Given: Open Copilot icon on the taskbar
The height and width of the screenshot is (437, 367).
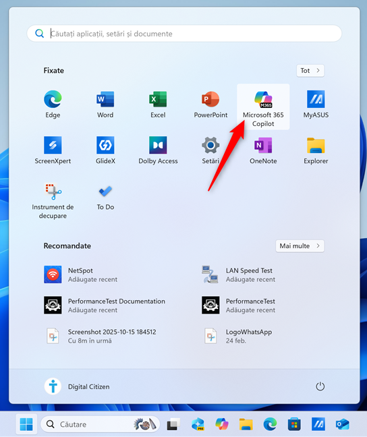Looking at the screenshot, I should pos(222,424).
